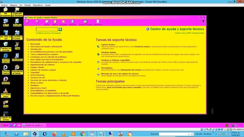Open Herramientas support task link

coord(107,68)
